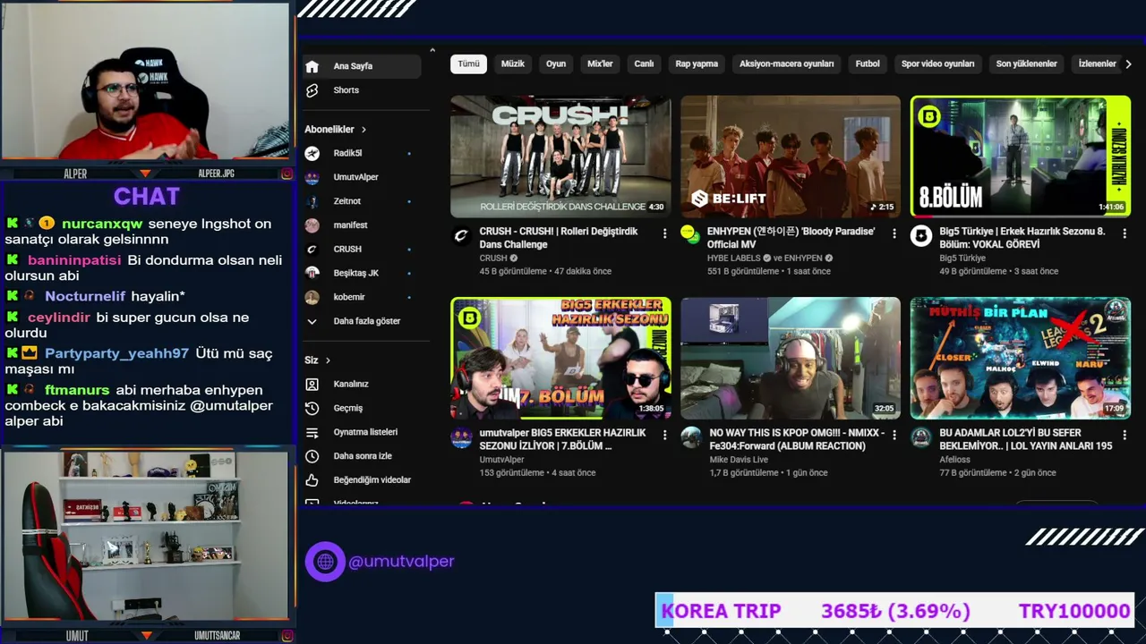The image size is (1146, 644).
Task: Click '45 B görüntüleme • 47 dakika önce' text
Action: click(x=545, y=272)
